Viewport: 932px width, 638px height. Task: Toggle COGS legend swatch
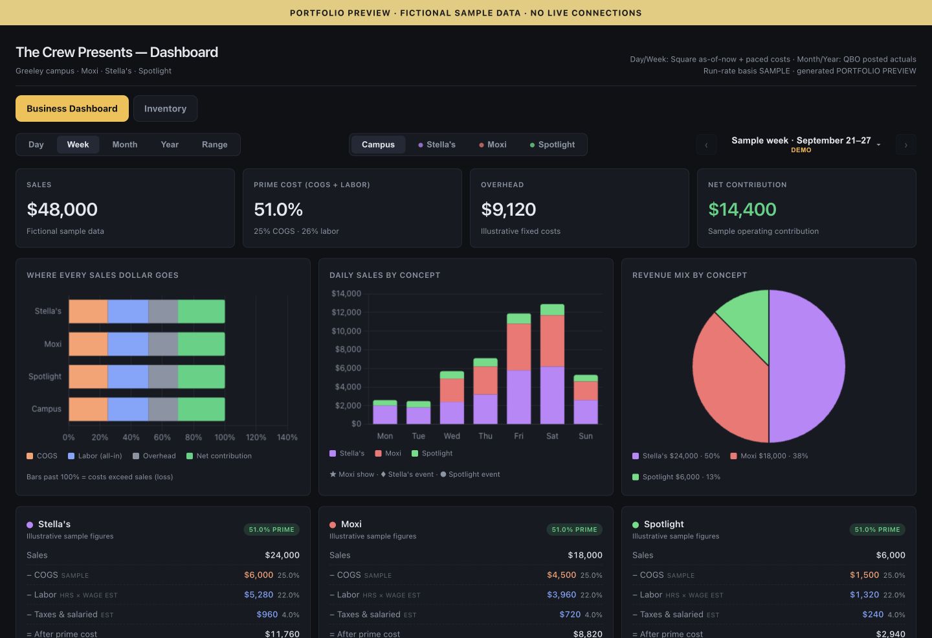30,456
